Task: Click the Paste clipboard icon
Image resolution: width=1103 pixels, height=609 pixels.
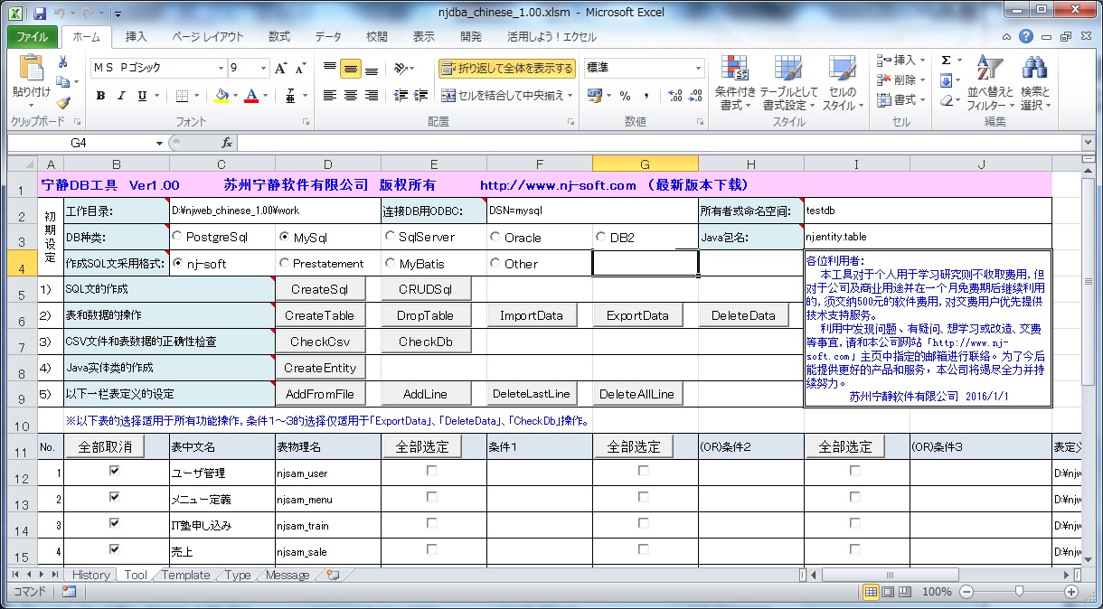Action: click(x=31, y=70)
